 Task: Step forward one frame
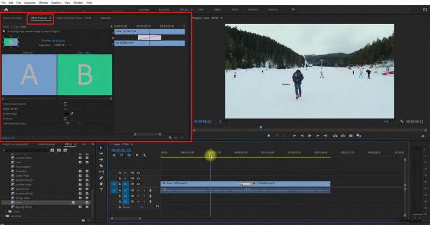click(x=318, y=136)
